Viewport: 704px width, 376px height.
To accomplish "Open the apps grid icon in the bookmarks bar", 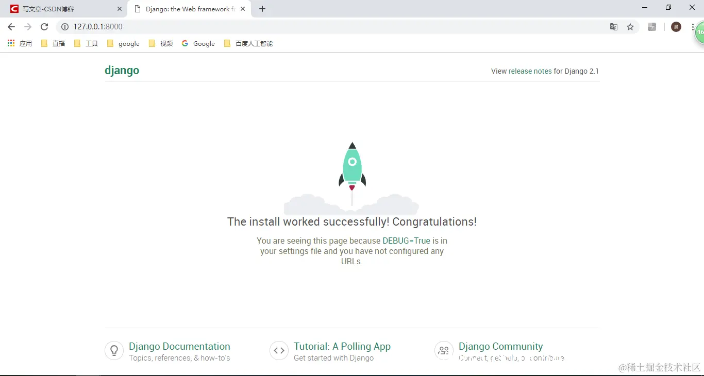I will pyautogui.click(x=11, y=43).
